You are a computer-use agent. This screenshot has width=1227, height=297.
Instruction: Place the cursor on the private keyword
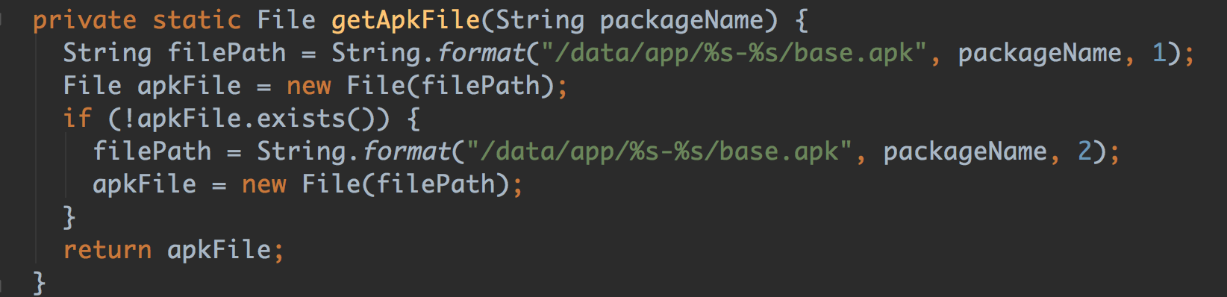click(85, 21)
